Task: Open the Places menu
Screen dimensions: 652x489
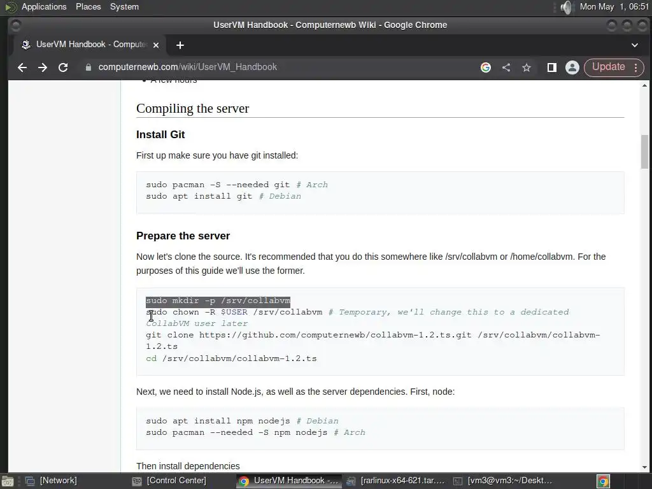Action: [x=88, y=6]
